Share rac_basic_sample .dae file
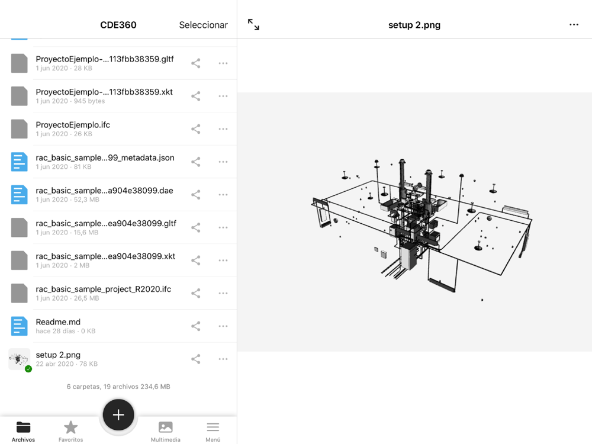 pos(195,194)
